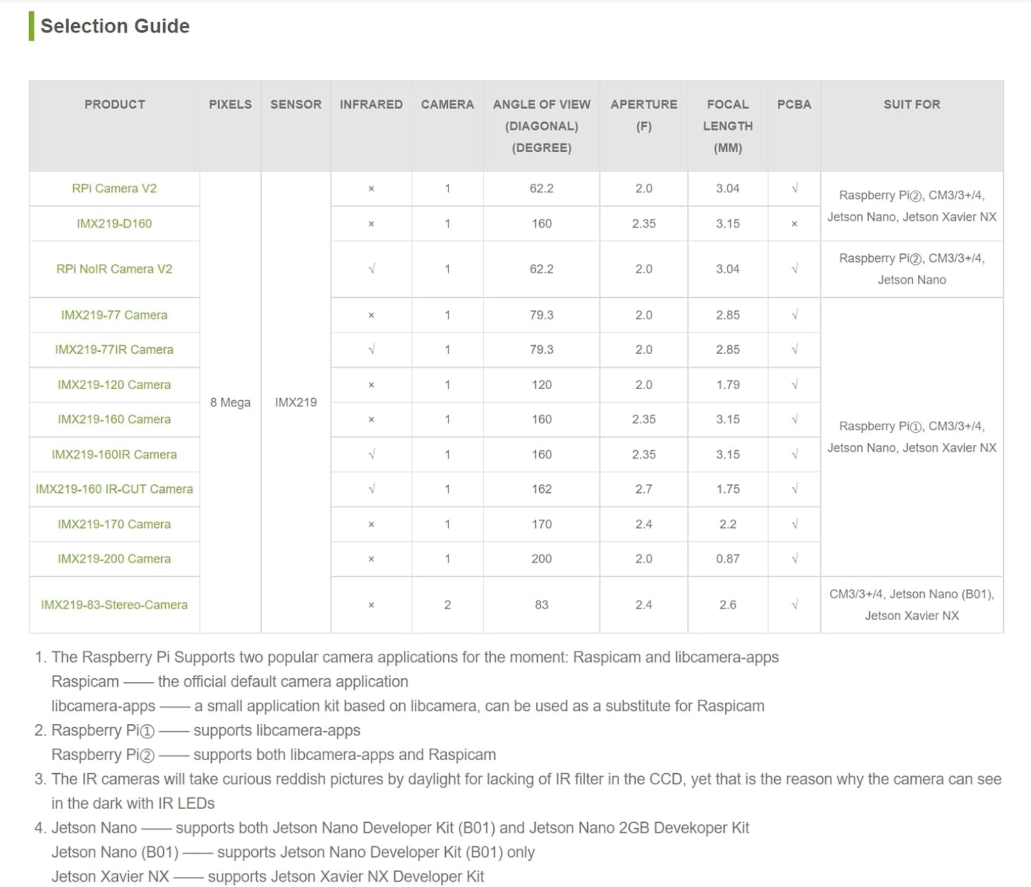Click the INFRARED column header
This screenshot has width=1031, height=887.
pyautogui.click(x=371, y=104)
